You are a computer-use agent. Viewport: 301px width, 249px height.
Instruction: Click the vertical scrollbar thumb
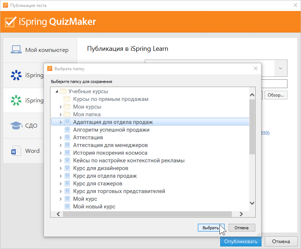(x=252, y=127)
